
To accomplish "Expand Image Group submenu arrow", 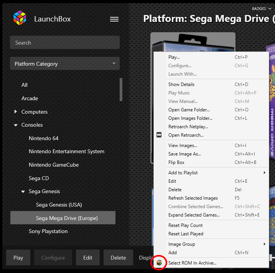I will [265, 244].
